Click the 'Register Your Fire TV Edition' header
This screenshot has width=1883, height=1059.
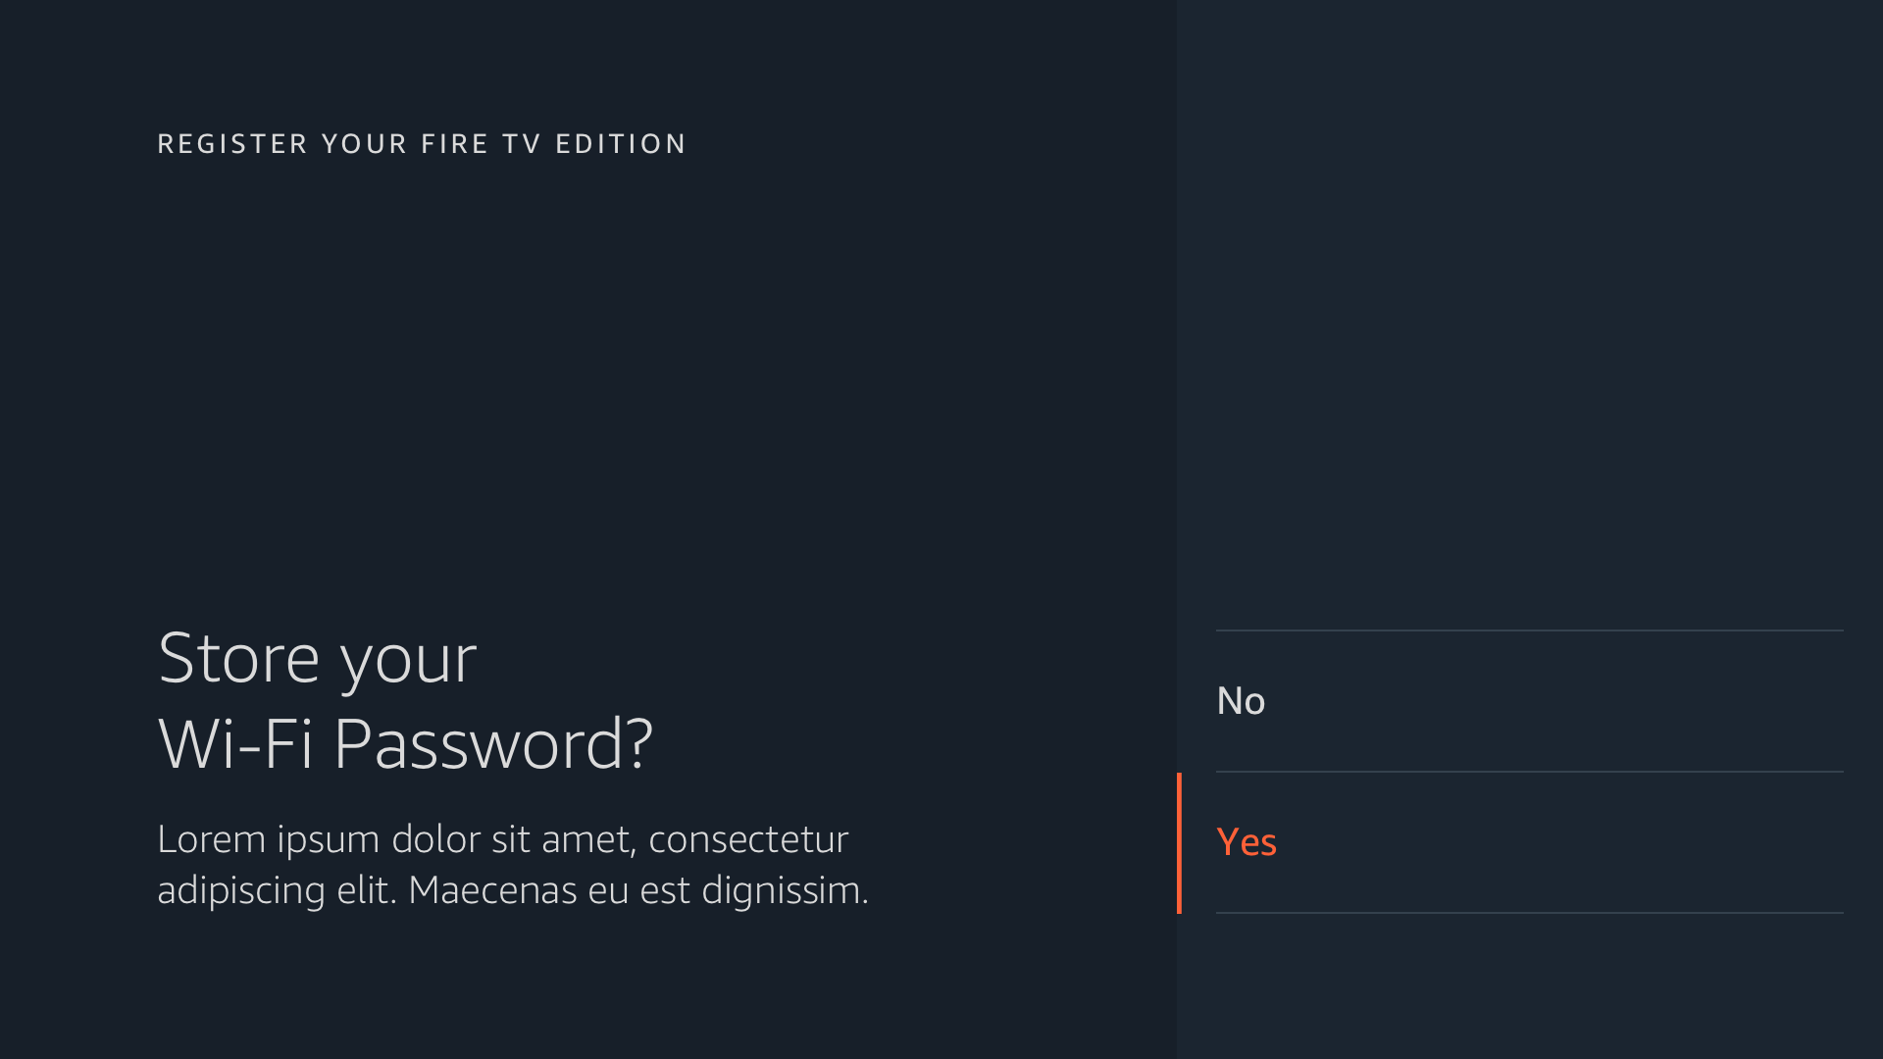pyautogui.click(x=422, y=144)
